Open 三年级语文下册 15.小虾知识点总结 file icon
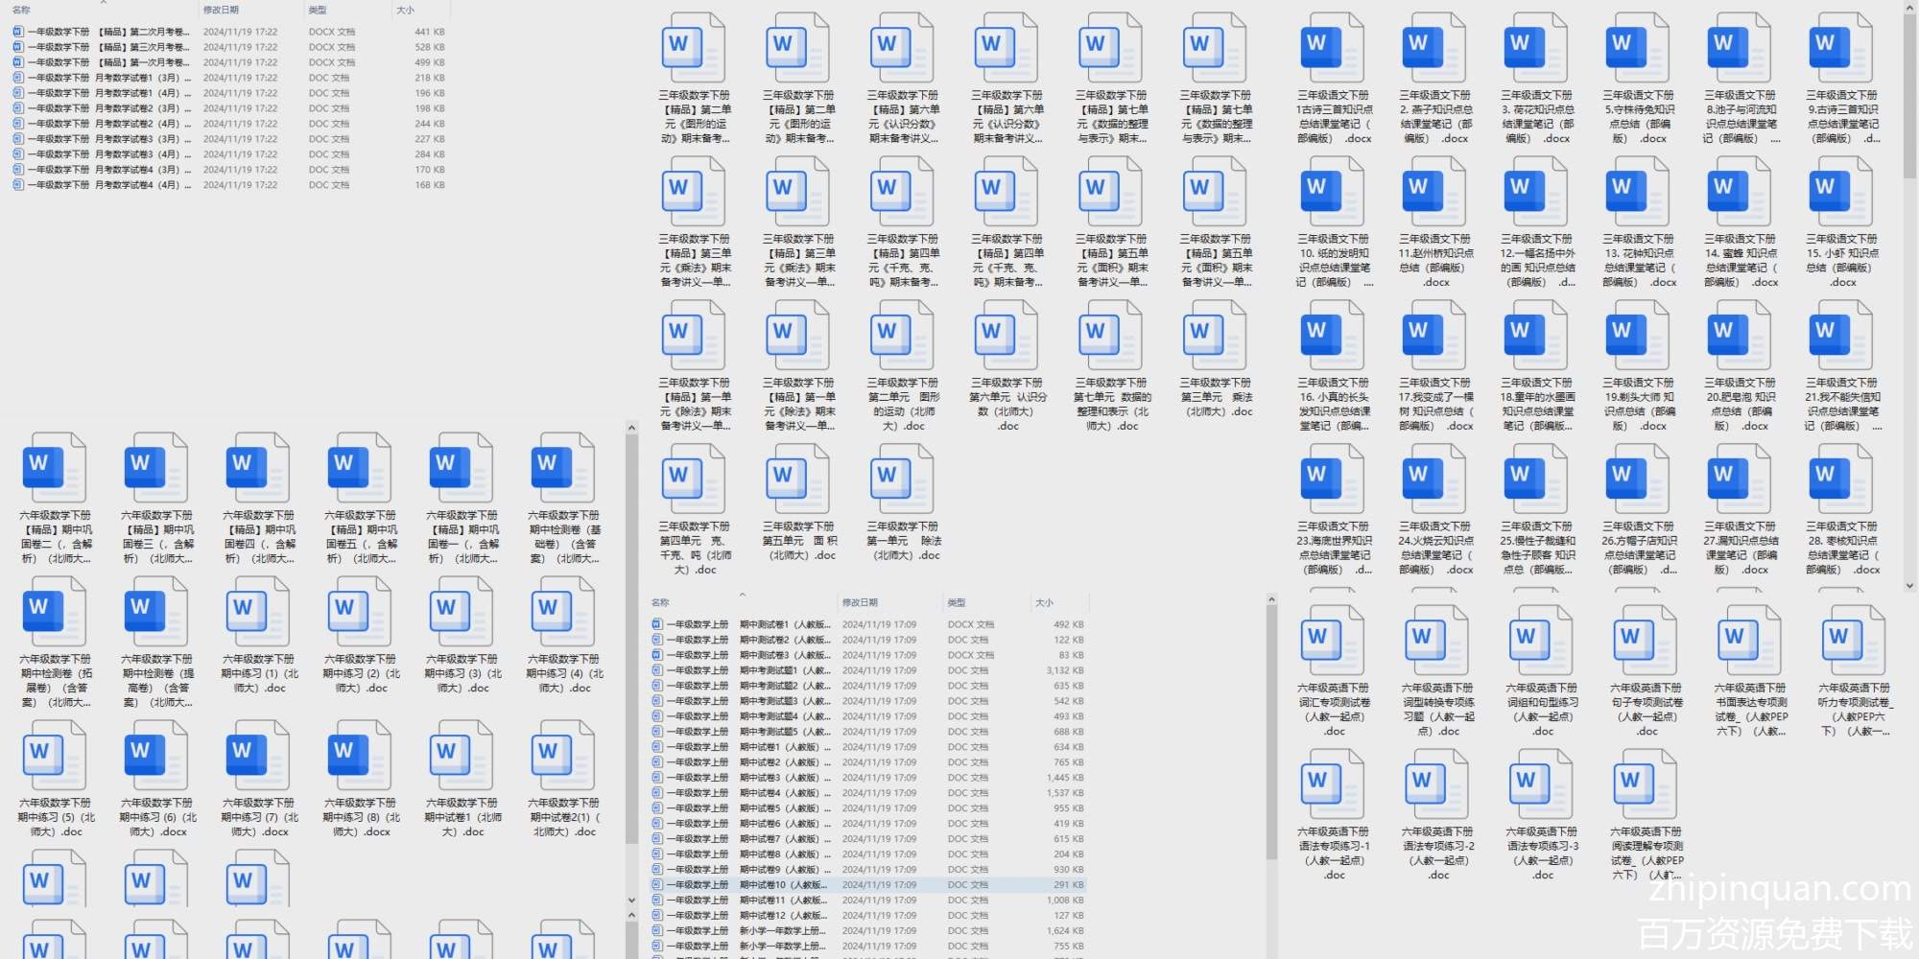The height and width of the screenshot is (959, 1919). point(1840,192)
